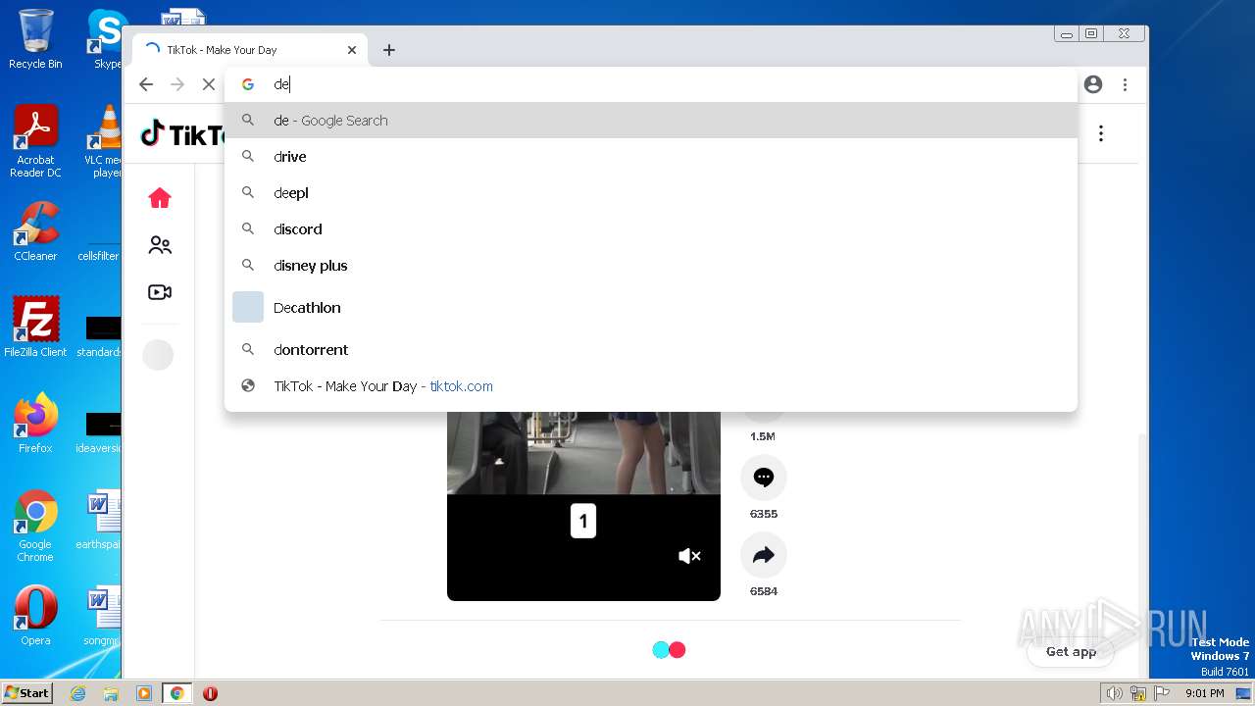This screenshot has width=1255, height=706.
Task: Open the file explorer taskbar icon
Action: [x=111, y=693]
